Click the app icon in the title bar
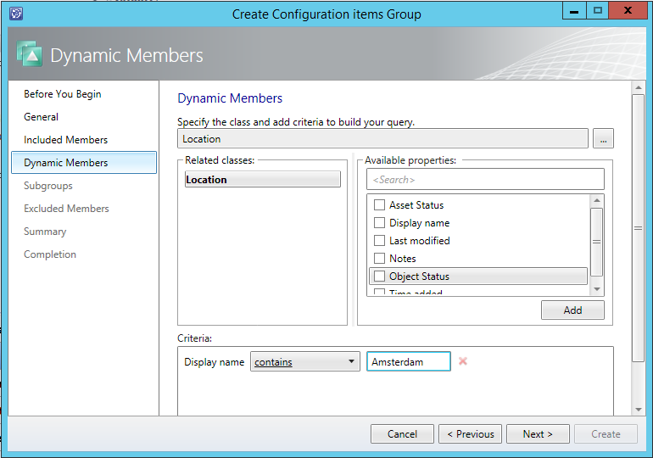 (x=16, y=13)
